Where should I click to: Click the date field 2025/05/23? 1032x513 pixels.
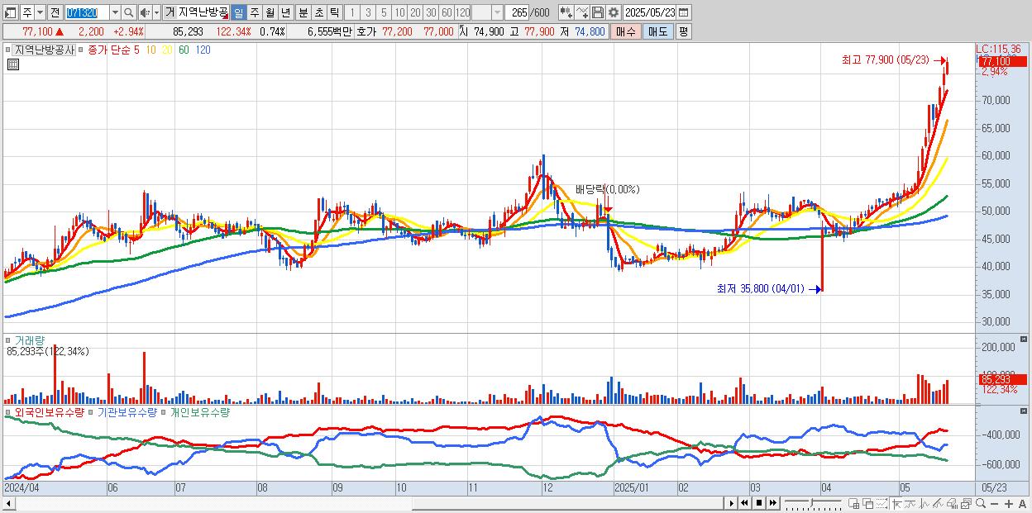pos(650,12)
